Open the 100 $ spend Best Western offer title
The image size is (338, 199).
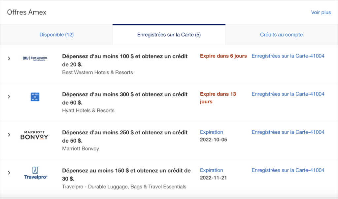point(126,60)
